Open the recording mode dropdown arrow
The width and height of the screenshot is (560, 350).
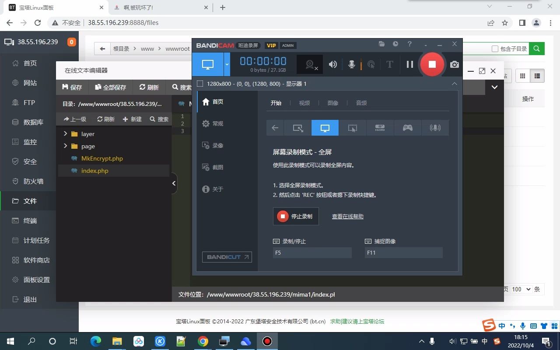[227, 64]
